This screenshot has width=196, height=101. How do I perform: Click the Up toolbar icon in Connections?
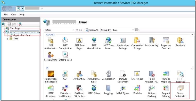click(15, 24)
